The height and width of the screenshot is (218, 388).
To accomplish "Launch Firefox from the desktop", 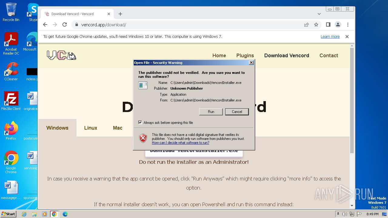I will pyautogui.click(x=11, y=131).
